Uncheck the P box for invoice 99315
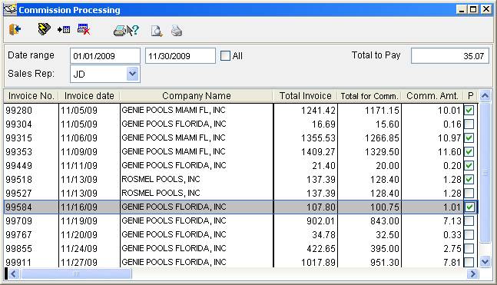Image resolution: width=497 pixels, height=285 pixels. [469, 138]
